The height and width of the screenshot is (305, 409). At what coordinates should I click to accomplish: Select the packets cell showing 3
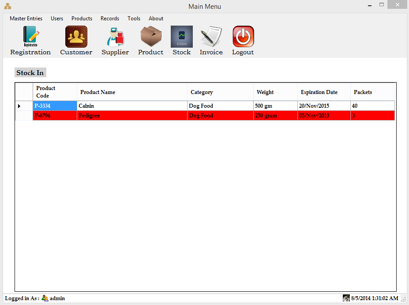click(372, 115)
